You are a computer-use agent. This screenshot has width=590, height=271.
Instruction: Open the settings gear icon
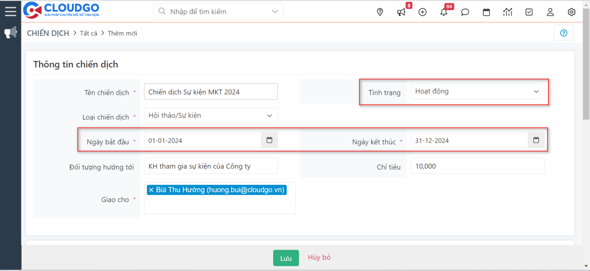pos(572,12)
